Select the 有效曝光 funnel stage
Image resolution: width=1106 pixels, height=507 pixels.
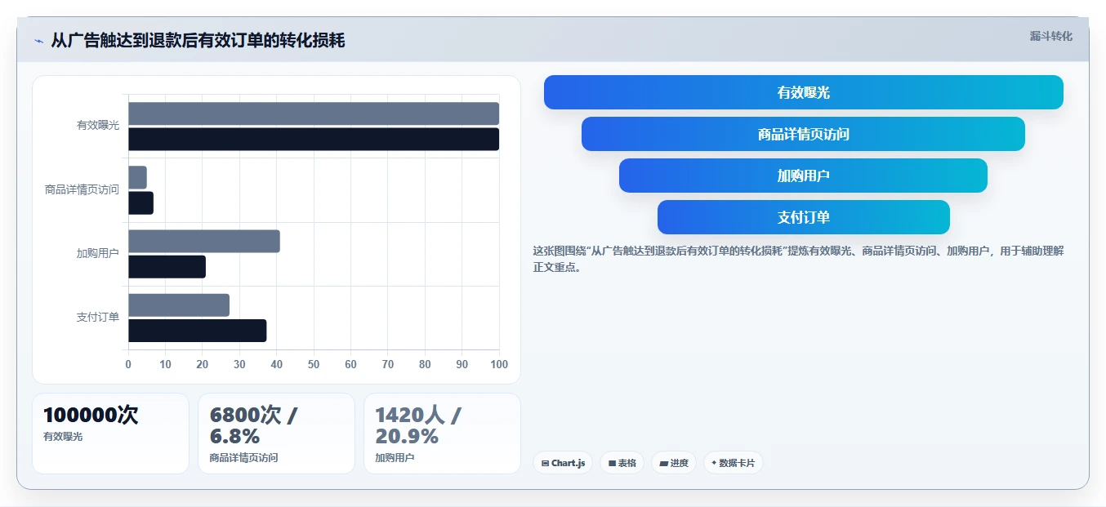tap(804, 92)
